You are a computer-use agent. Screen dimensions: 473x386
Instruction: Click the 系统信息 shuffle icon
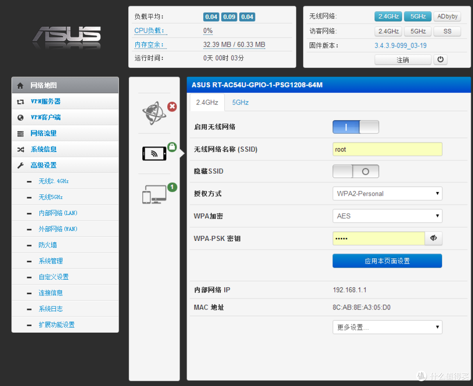click(x=20, y=150)
